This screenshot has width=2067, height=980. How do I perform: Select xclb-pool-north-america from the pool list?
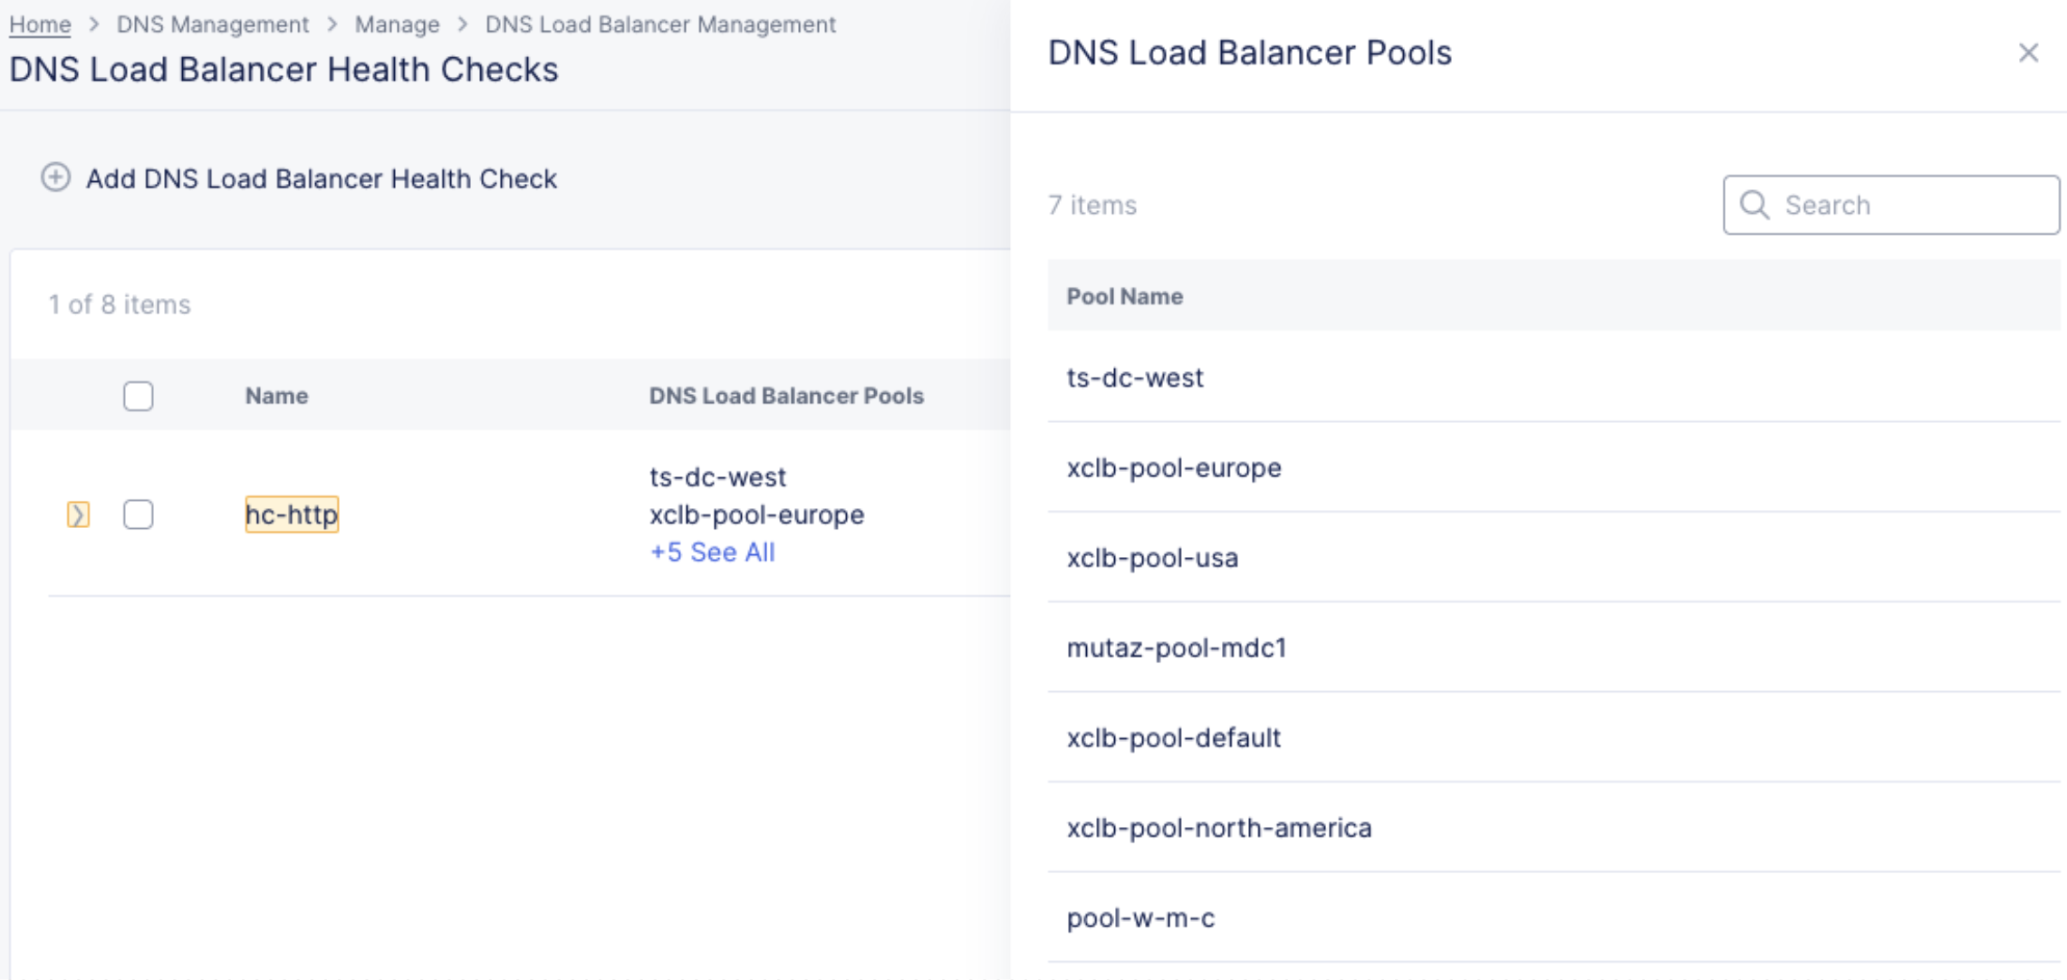pos(1219,827)
